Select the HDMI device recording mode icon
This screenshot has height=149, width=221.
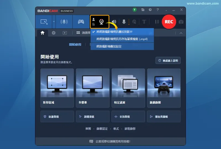(x=64, y=22)
